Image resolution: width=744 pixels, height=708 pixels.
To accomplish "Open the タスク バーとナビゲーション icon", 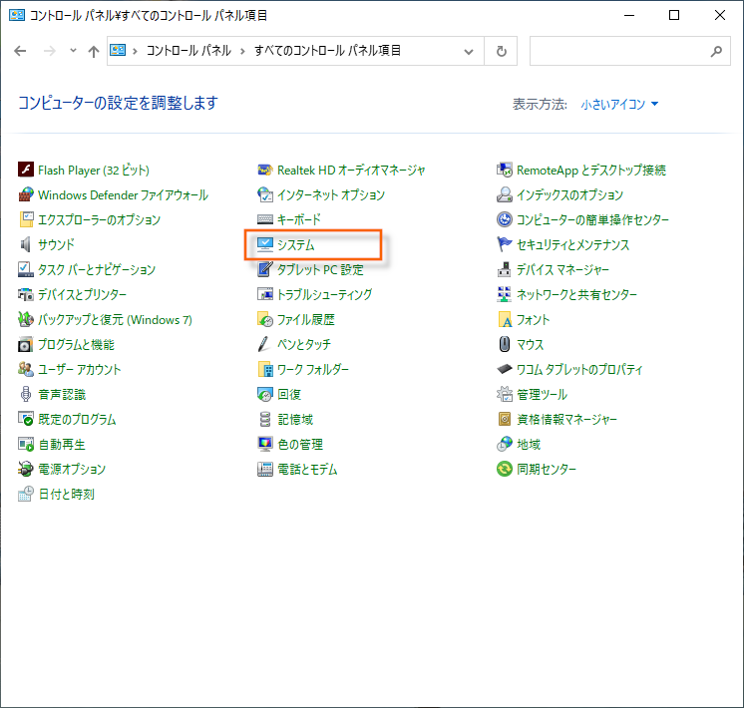I will [26, 269].
